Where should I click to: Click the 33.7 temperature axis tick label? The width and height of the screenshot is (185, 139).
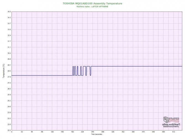point(9,24)
